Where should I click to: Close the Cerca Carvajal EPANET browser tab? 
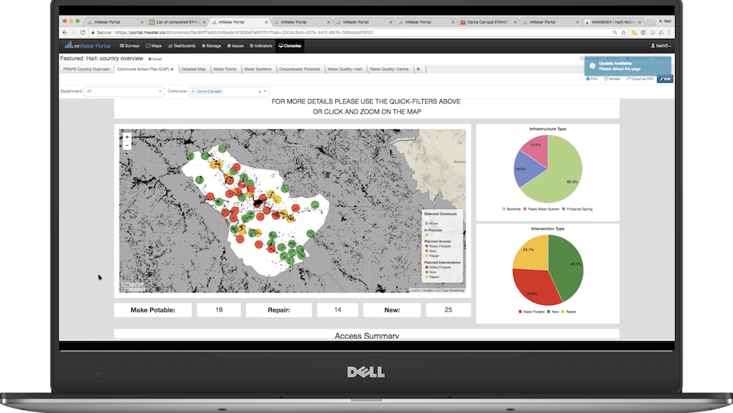515,22
